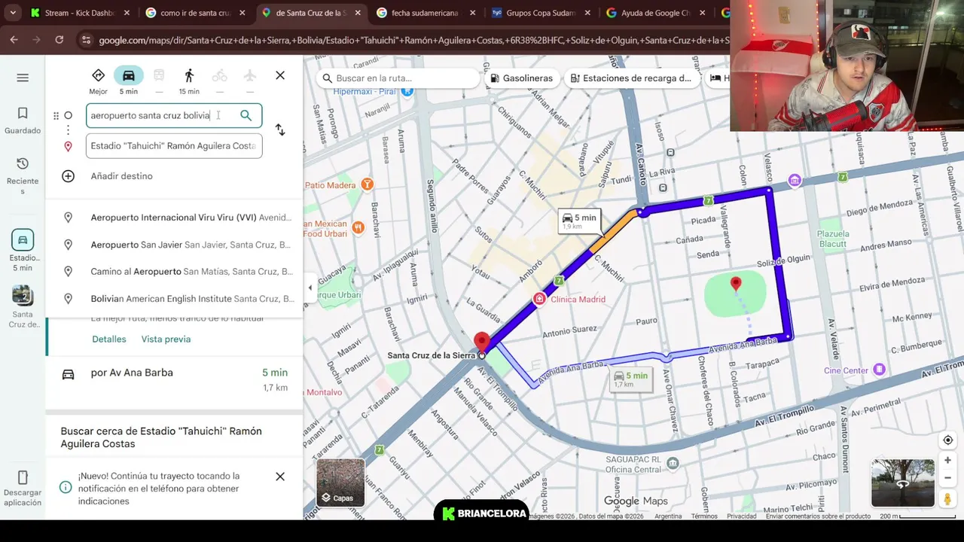The image size is (964, 542).
Task: Switch to fecha sudamericana tab
Action: click(x=425, y=13)
